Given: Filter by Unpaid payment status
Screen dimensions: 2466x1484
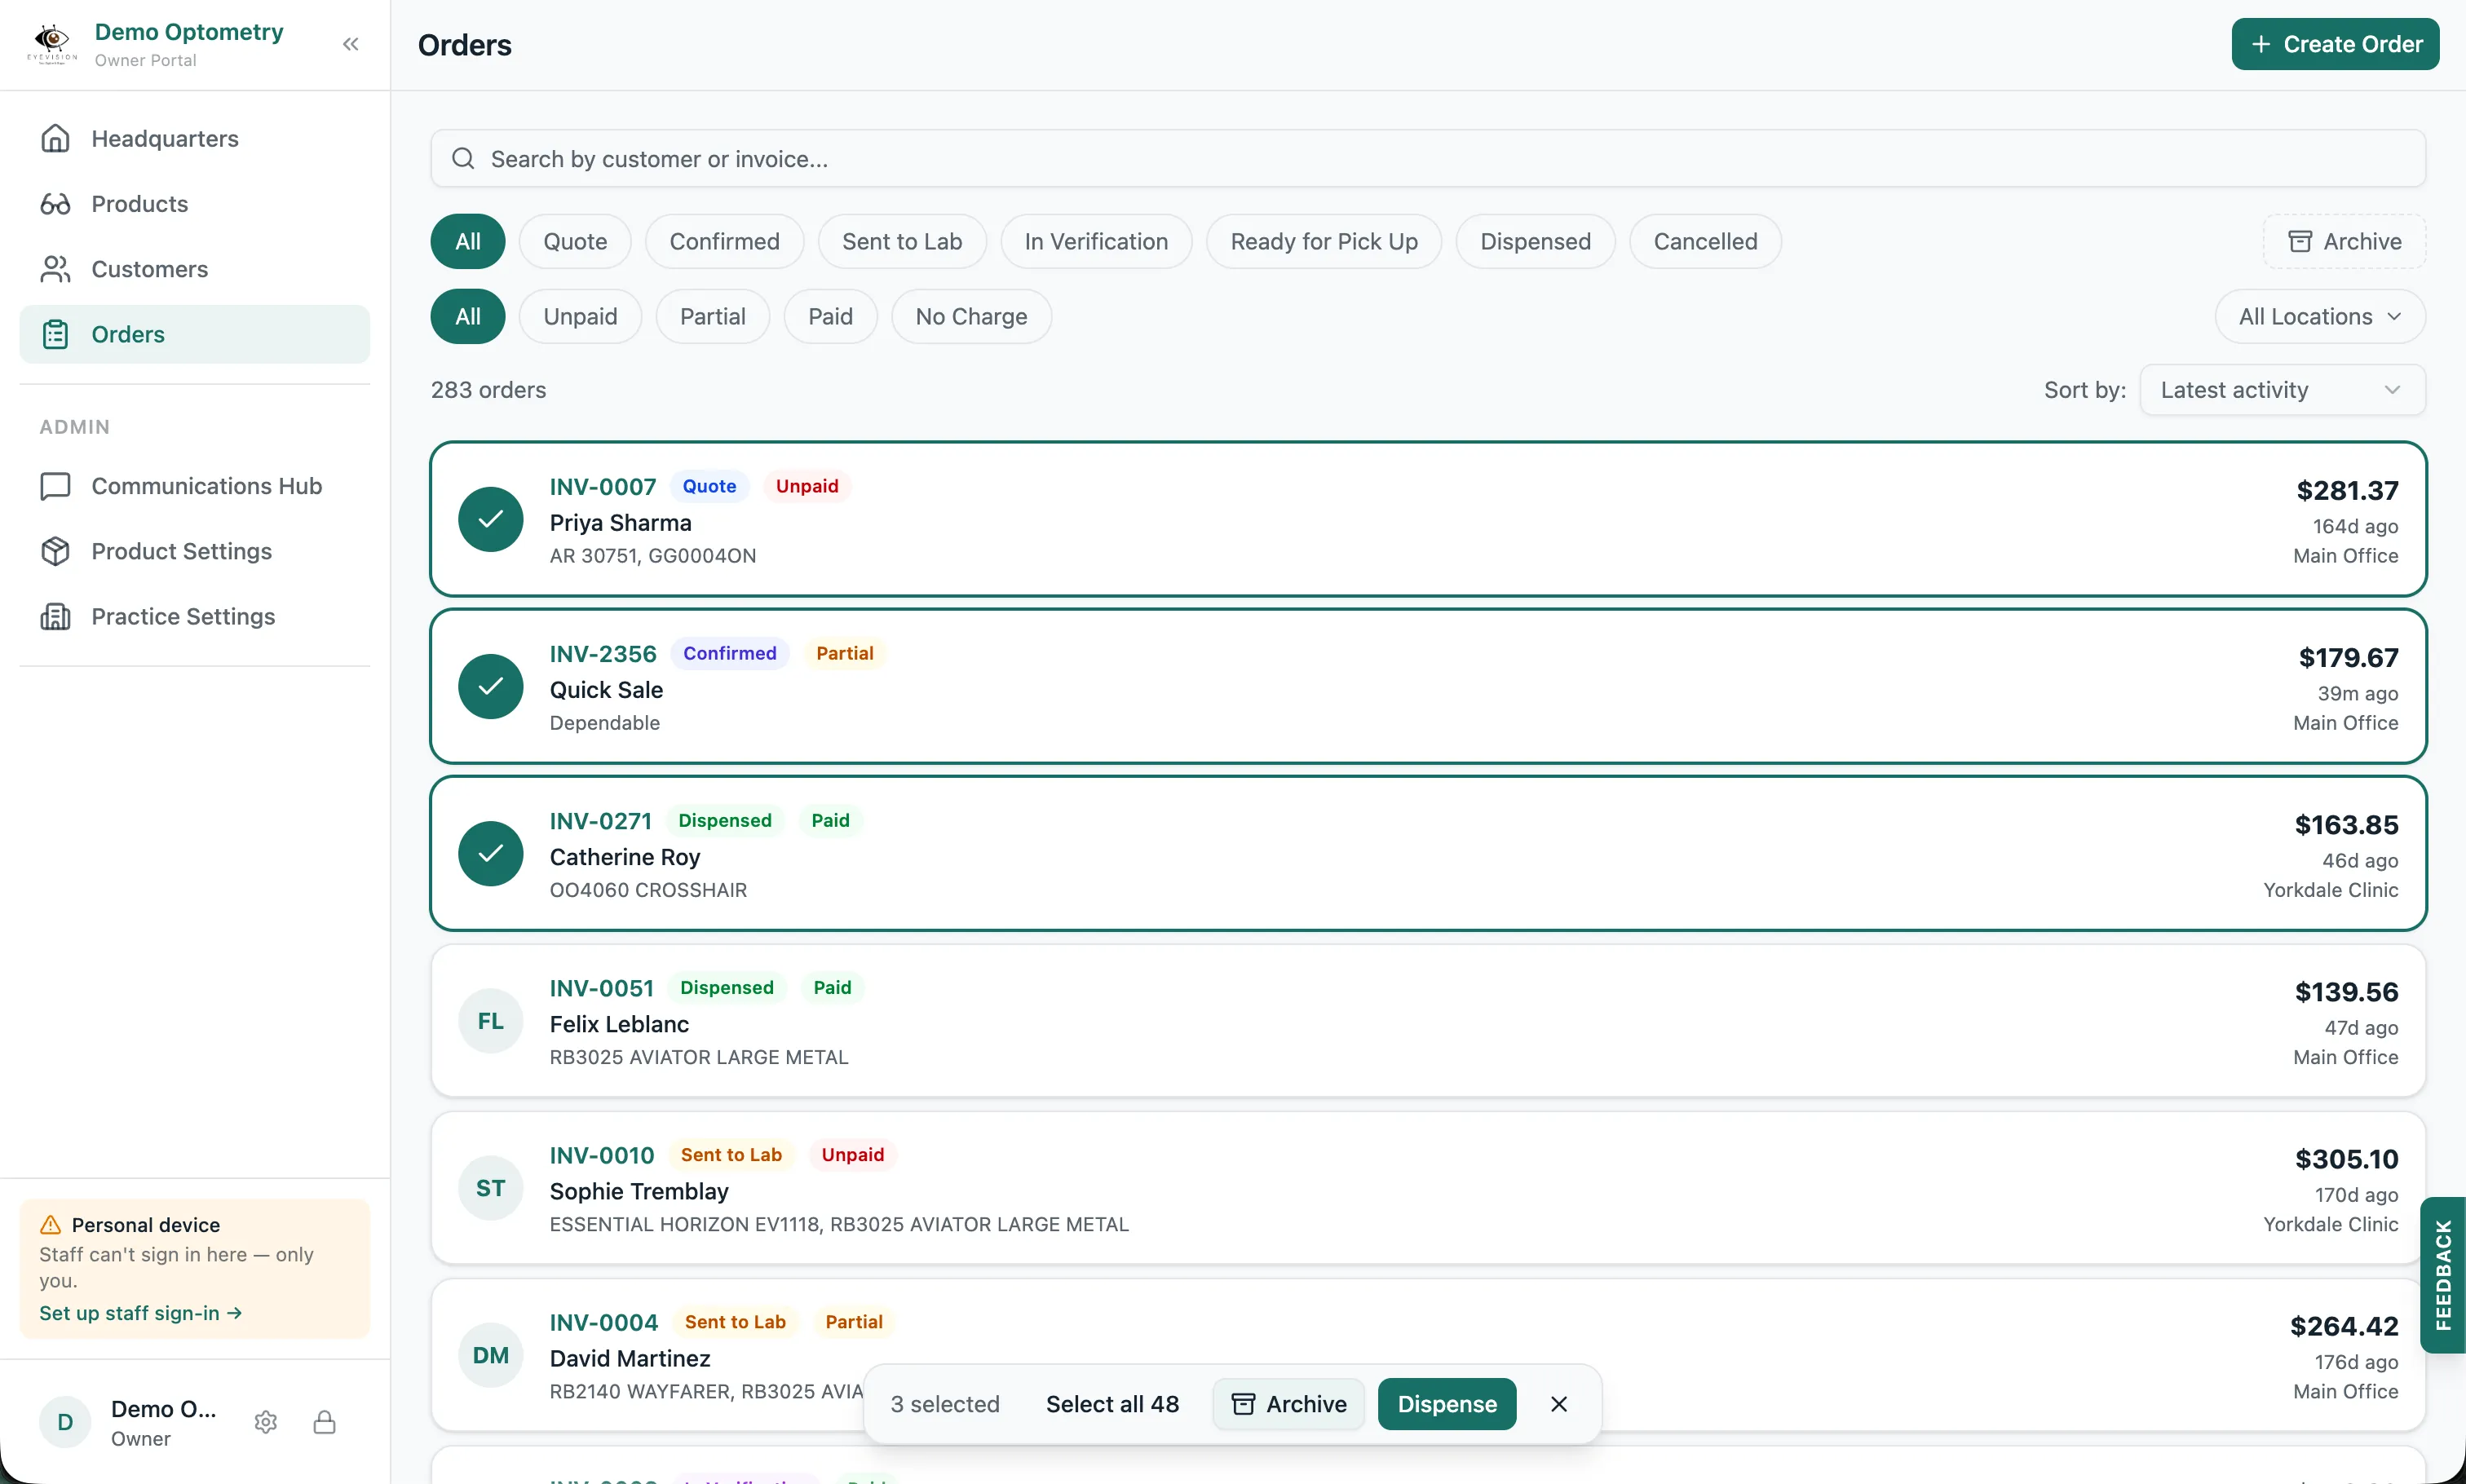Looking at the screenshot, I should 580,316.
